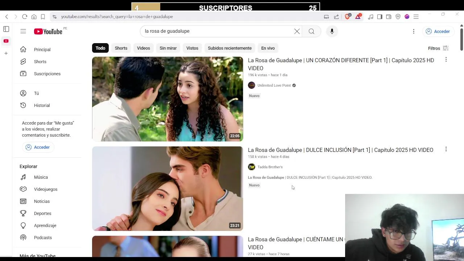Open the music note playlist icon
This screenshot has width=464, height=261.
click(x=370, y=17)
